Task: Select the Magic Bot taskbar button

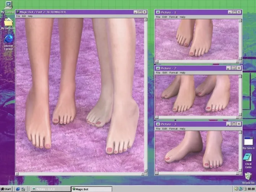Action: point(92,189)
